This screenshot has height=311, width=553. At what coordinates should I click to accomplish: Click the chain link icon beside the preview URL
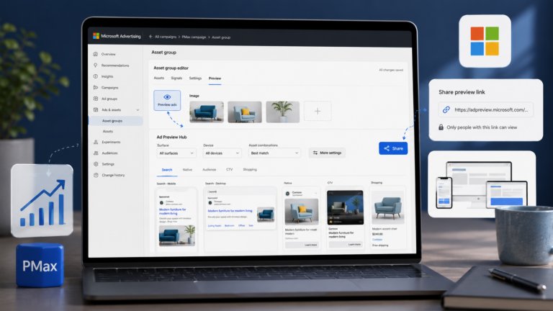[446, 109]
